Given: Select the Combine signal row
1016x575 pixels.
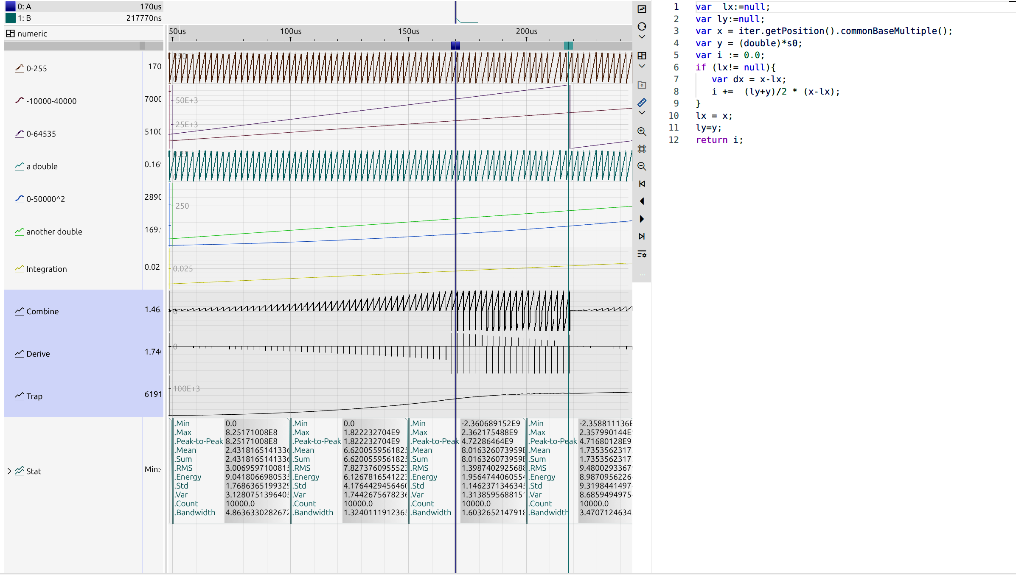Looking at the screenshot, I should tap(42, 311).
